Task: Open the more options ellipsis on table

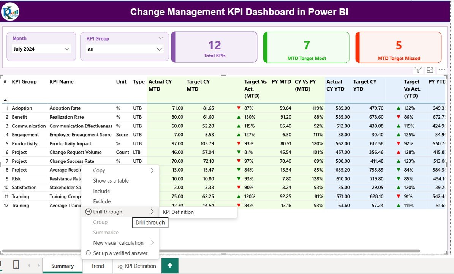Action: pos(442,70)
